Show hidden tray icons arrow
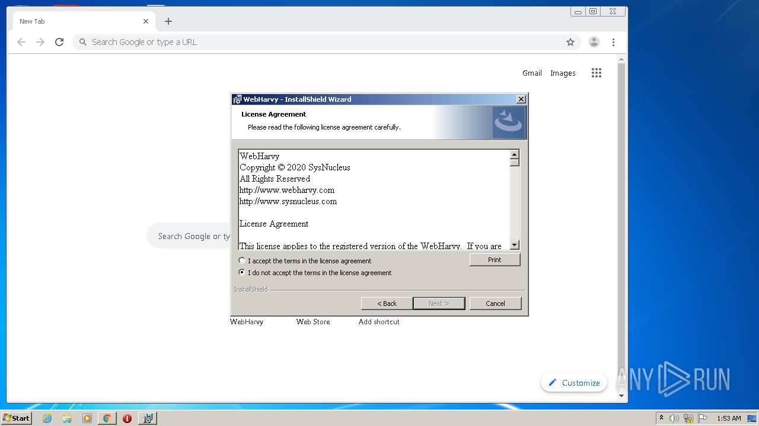The image size is (759, 426). (x=661, y=418)
